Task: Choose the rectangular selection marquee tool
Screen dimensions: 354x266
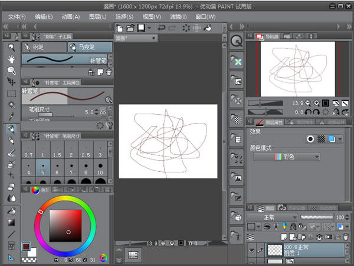Action: coord(11,93)
